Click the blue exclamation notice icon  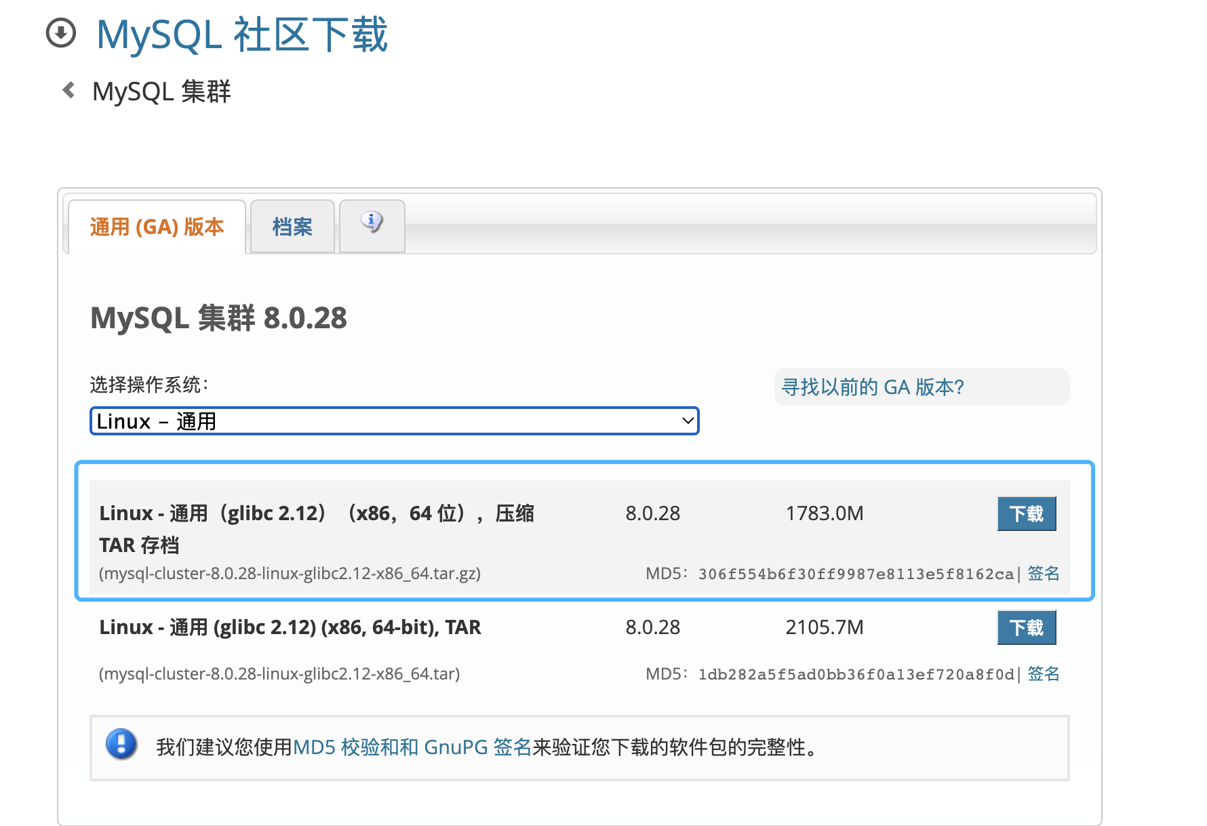click(x=121, y=744)
